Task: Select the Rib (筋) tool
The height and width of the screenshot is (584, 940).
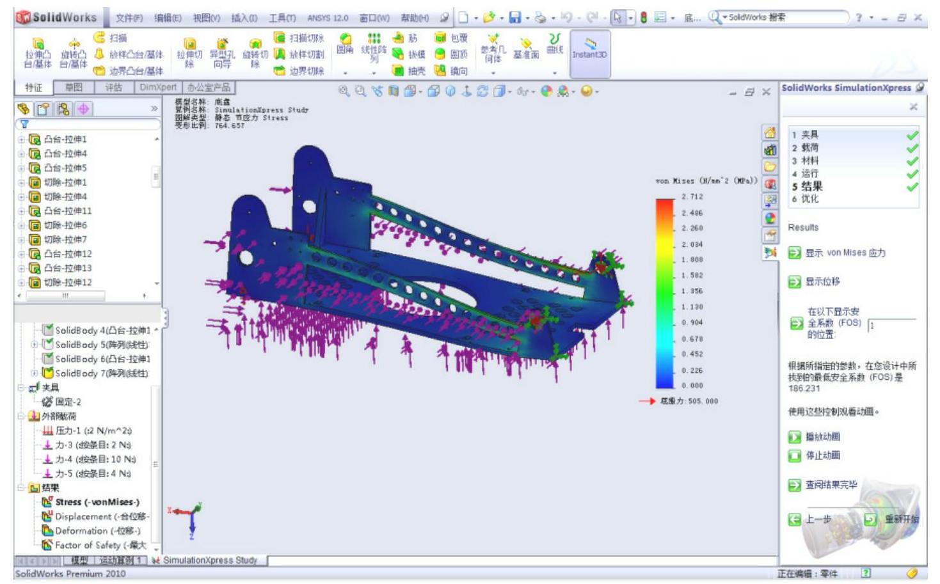Action: 405,38
